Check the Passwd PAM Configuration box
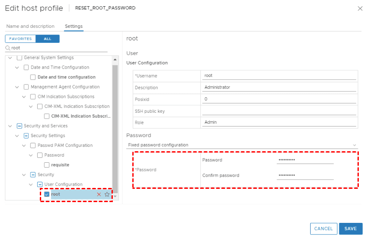 [33, 145]
